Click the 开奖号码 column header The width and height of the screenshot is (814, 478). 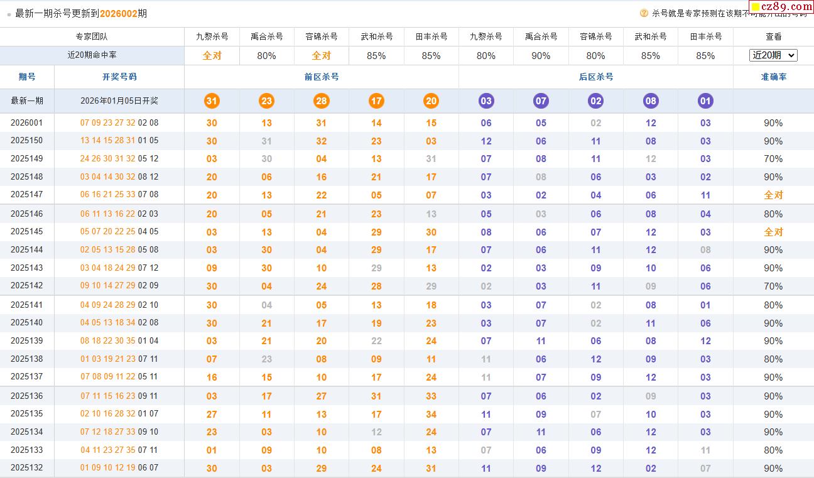pyautogui.click(x=119, y=77)
